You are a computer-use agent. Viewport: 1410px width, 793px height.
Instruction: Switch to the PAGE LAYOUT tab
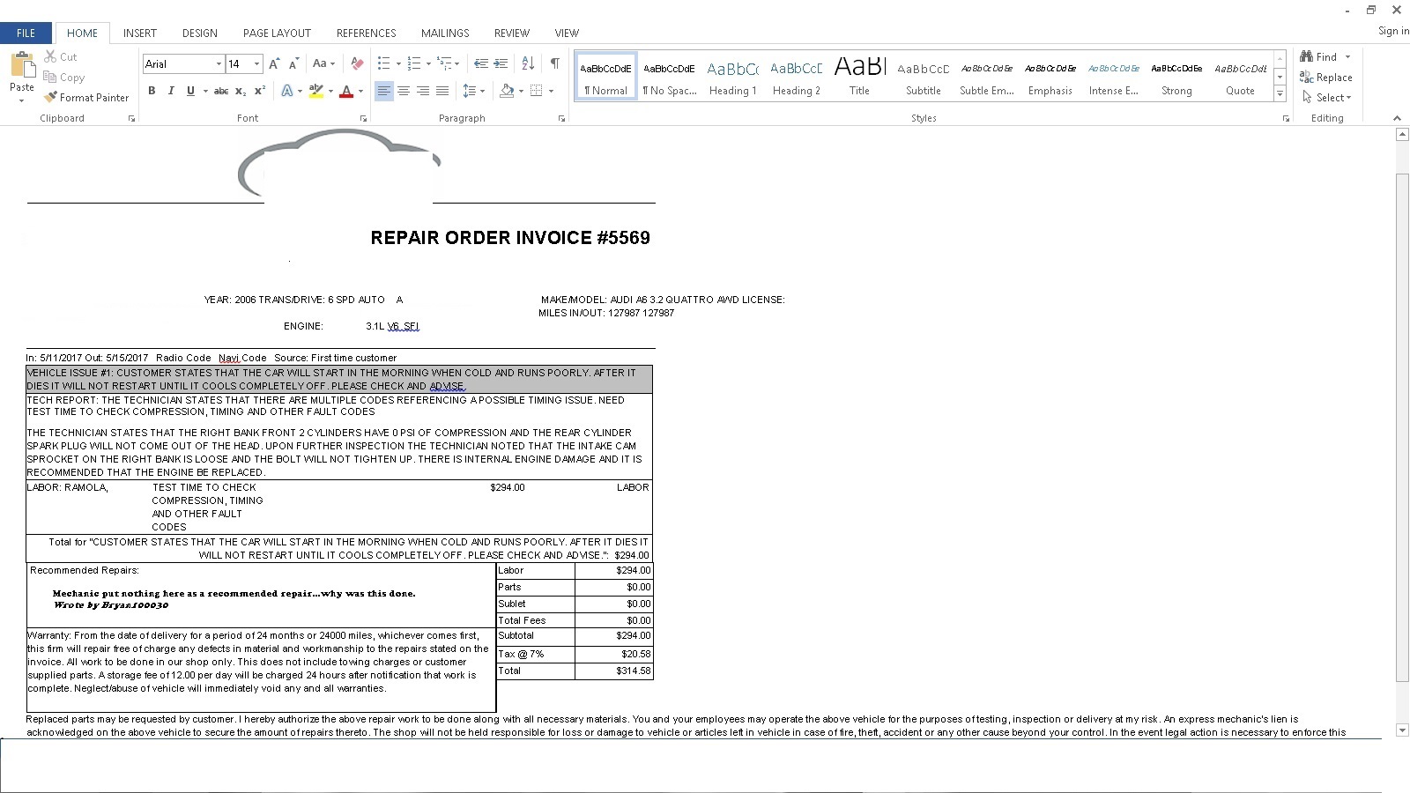(277, 33)
